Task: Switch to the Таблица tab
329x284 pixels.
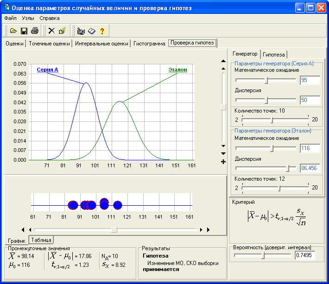Action: tap(41, 240)
